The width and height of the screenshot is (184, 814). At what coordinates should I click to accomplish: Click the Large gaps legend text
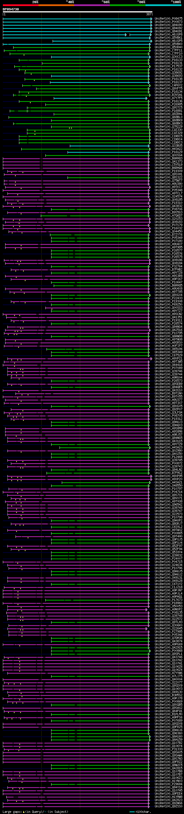35,812
